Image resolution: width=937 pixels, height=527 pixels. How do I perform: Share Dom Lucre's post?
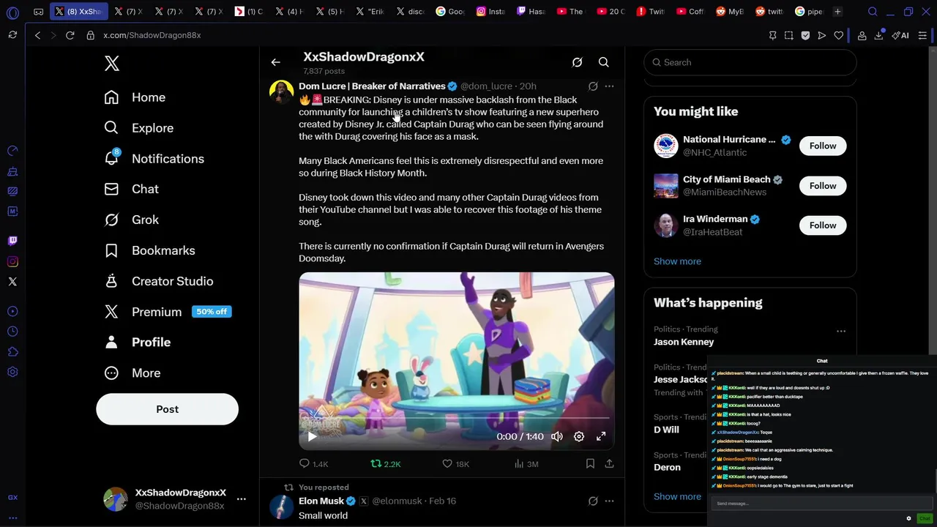pos(609,464)
